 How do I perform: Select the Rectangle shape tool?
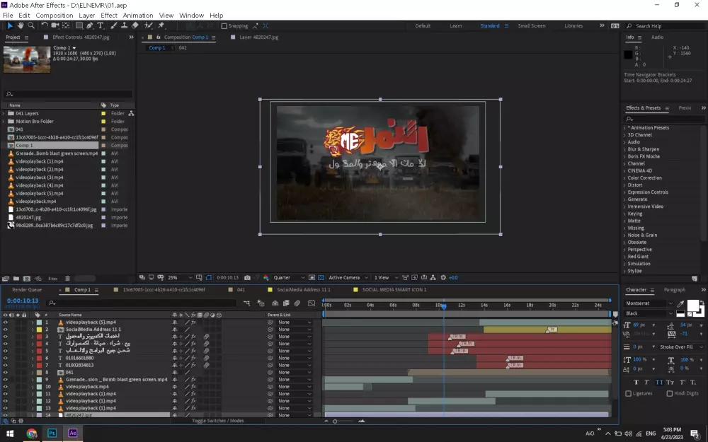[x=78, y=25]
